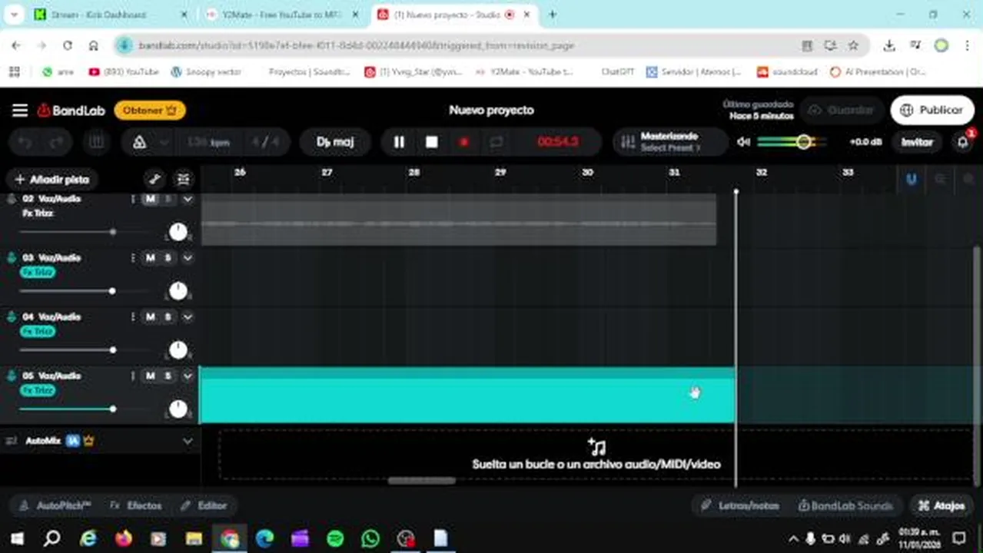This screenshot has height=553, width=983.
Task: Click the bpm tempo field
Action: tap(209, 143)
